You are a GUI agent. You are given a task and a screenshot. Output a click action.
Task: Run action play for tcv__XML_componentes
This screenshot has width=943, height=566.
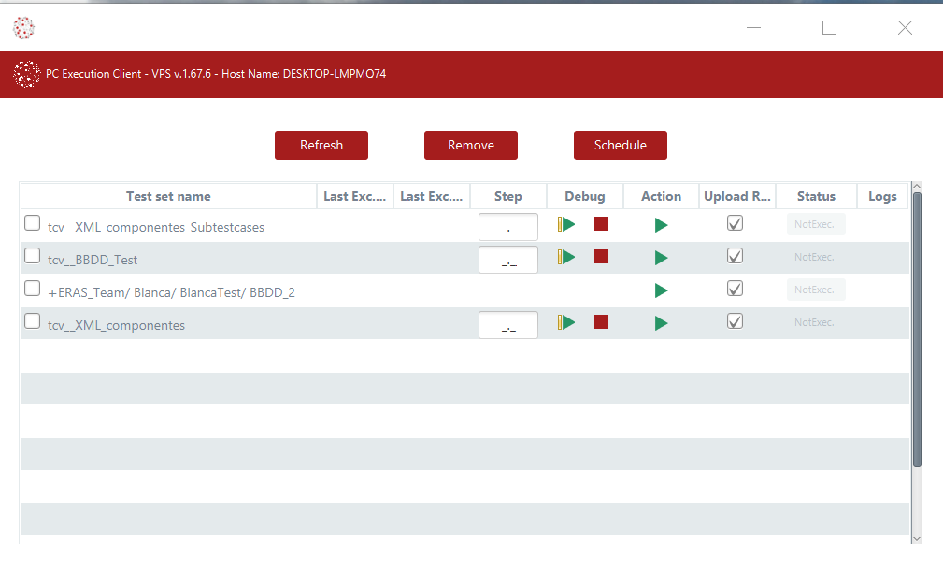click(x=662, y=323)
